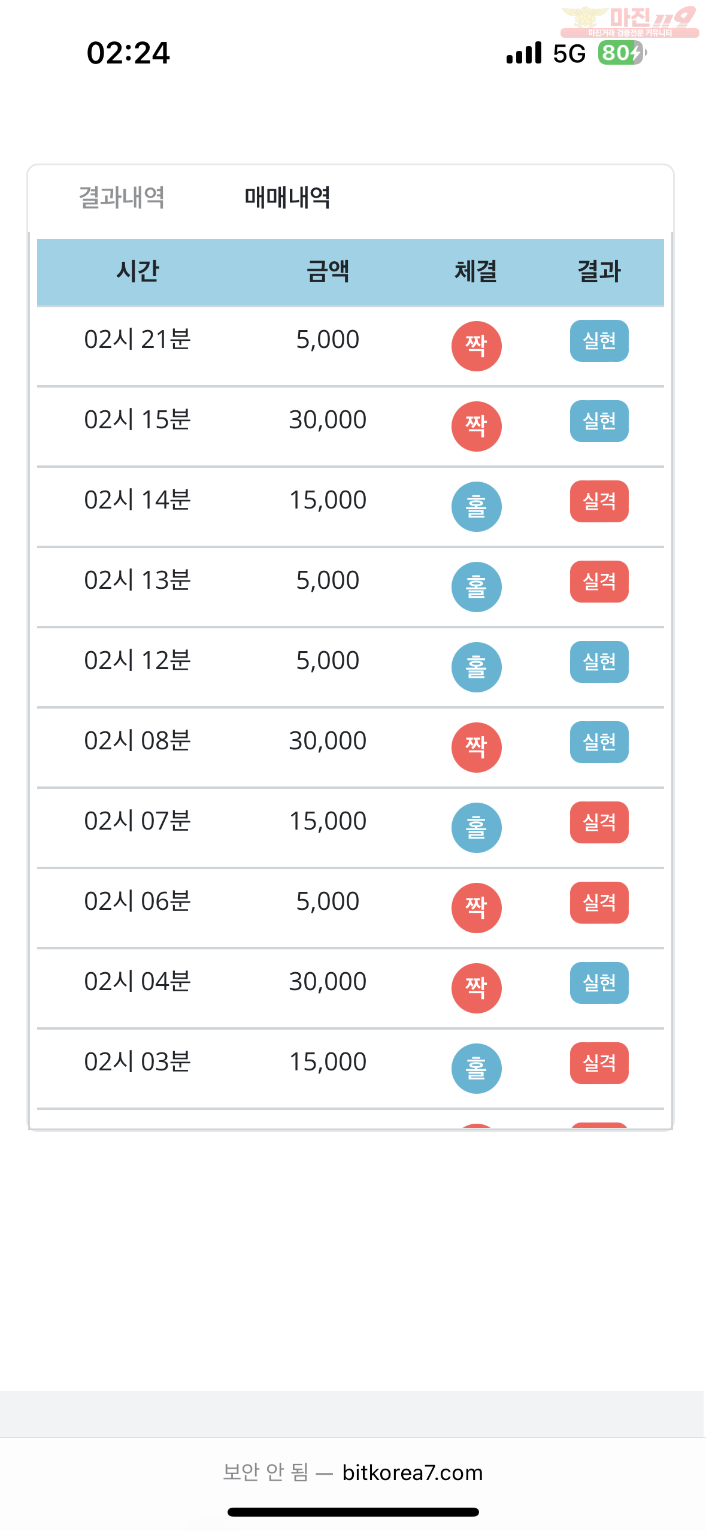The height and width of the screenshot is (1531, 706).
Task: Tap the bitkorea7.com address bar
Action: (353, 1472)
